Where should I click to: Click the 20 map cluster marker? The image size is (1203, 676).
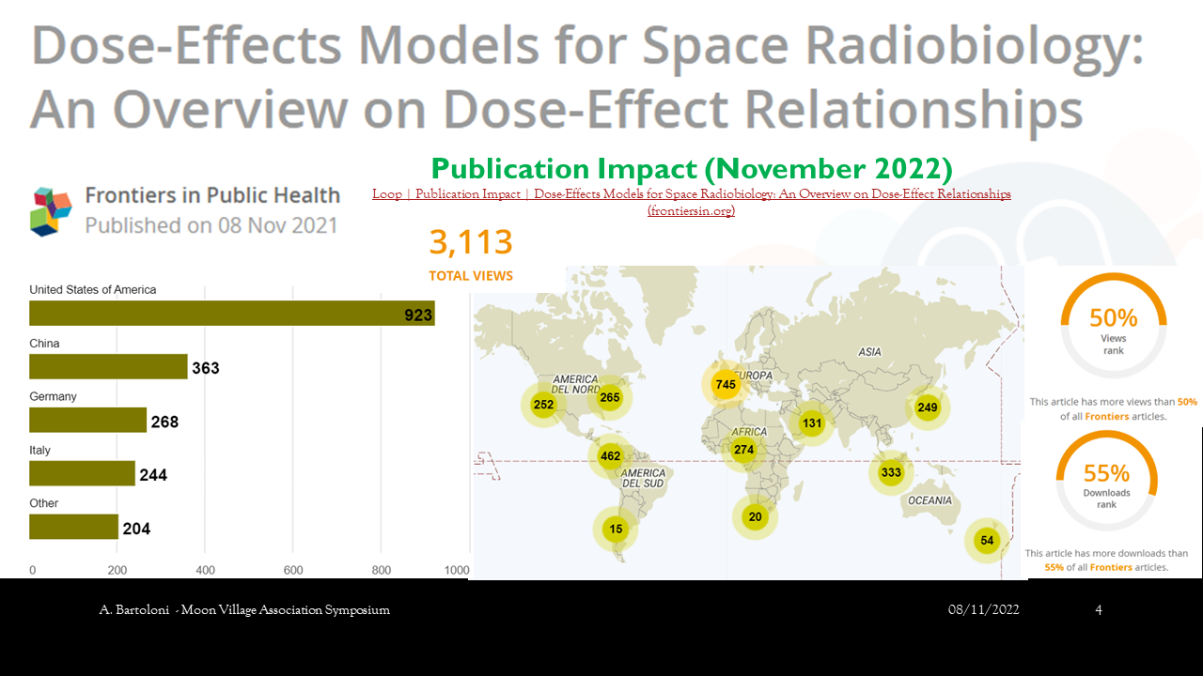point(755,516)
